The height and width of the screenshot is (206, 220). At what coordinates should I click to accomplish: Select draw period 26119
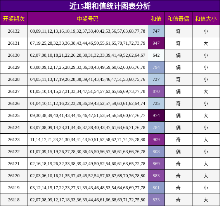pyautogui.click(x=14, y=188)
